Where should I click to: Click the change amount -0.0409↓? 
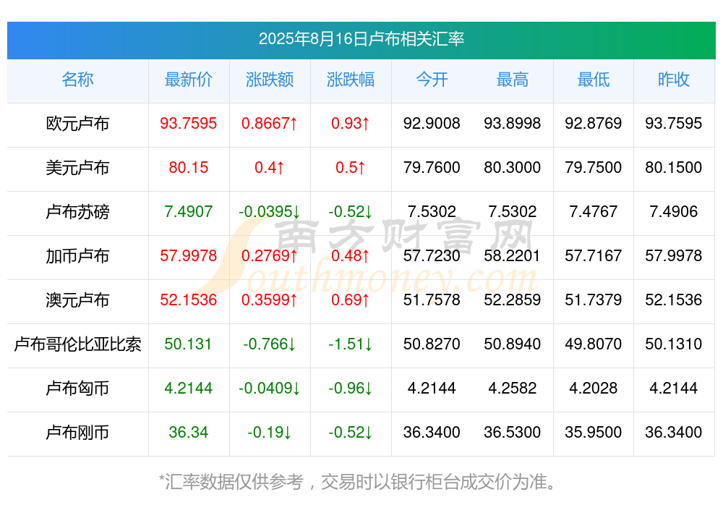point(270,388)
